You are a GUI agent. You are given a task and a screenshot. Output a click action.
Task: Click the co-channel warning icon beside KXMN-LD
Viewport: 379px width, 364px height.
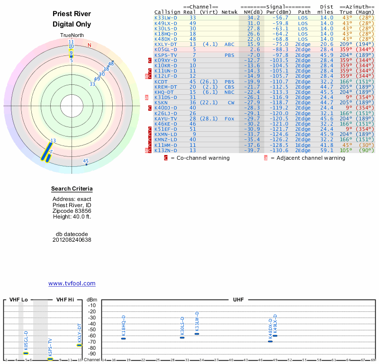click(x=150, y=134)
